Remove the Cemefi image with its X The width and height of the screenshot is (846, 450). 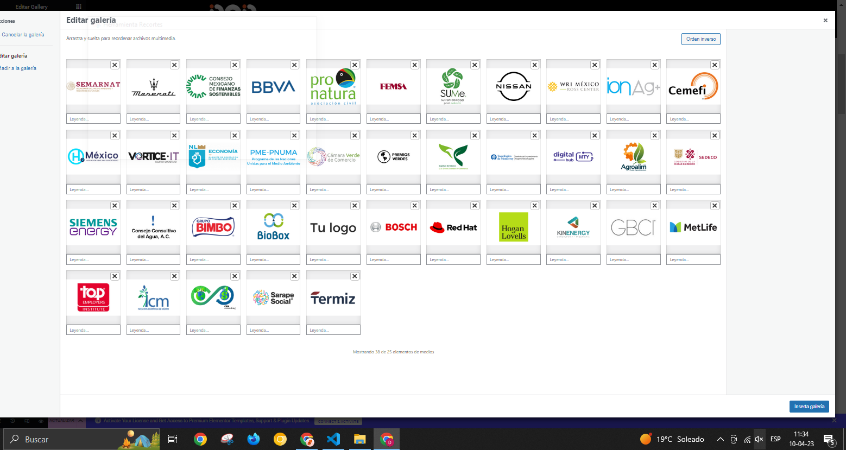tap(715, 65)
